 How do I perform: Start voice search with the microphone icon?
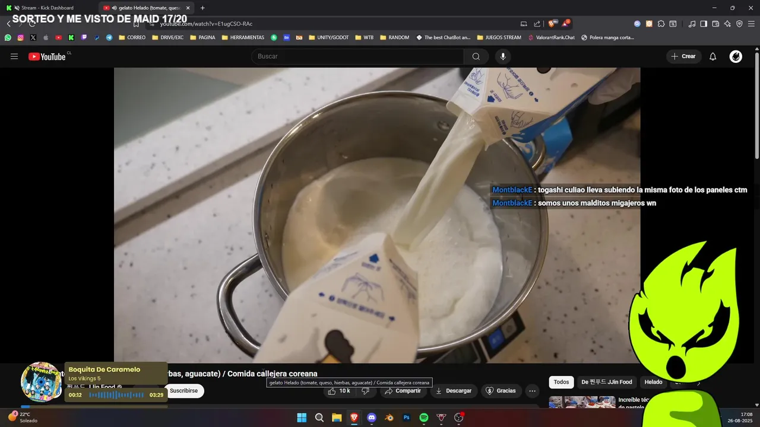[x=503, y=56]
